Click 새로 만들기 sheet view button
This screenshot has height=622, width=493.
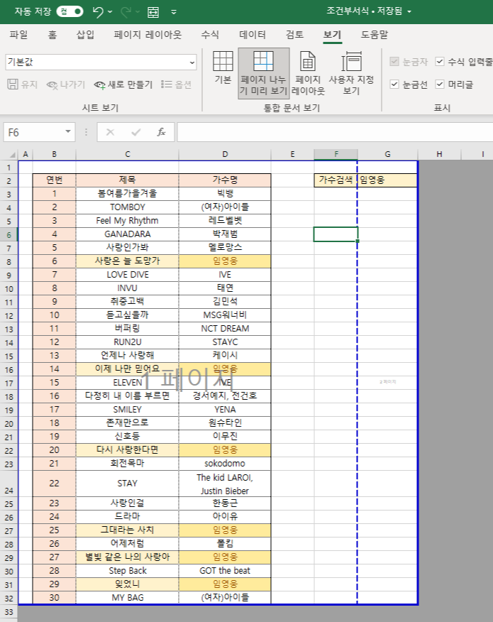tap(123, 84)
